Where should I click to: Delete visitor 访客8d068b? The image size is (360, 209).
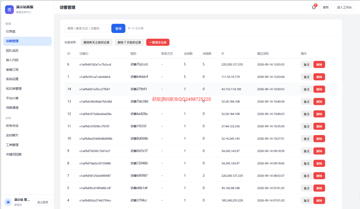(x=319, y=139)
